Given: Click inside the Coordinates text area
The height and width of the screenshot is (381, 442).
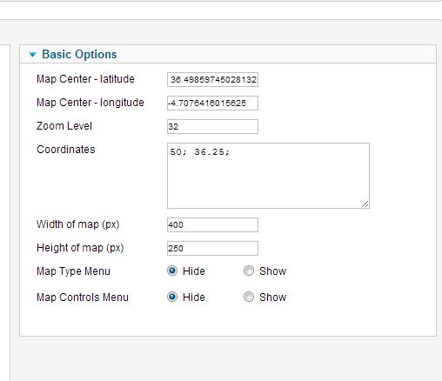Looking at the screenshot, I should 268,176.
